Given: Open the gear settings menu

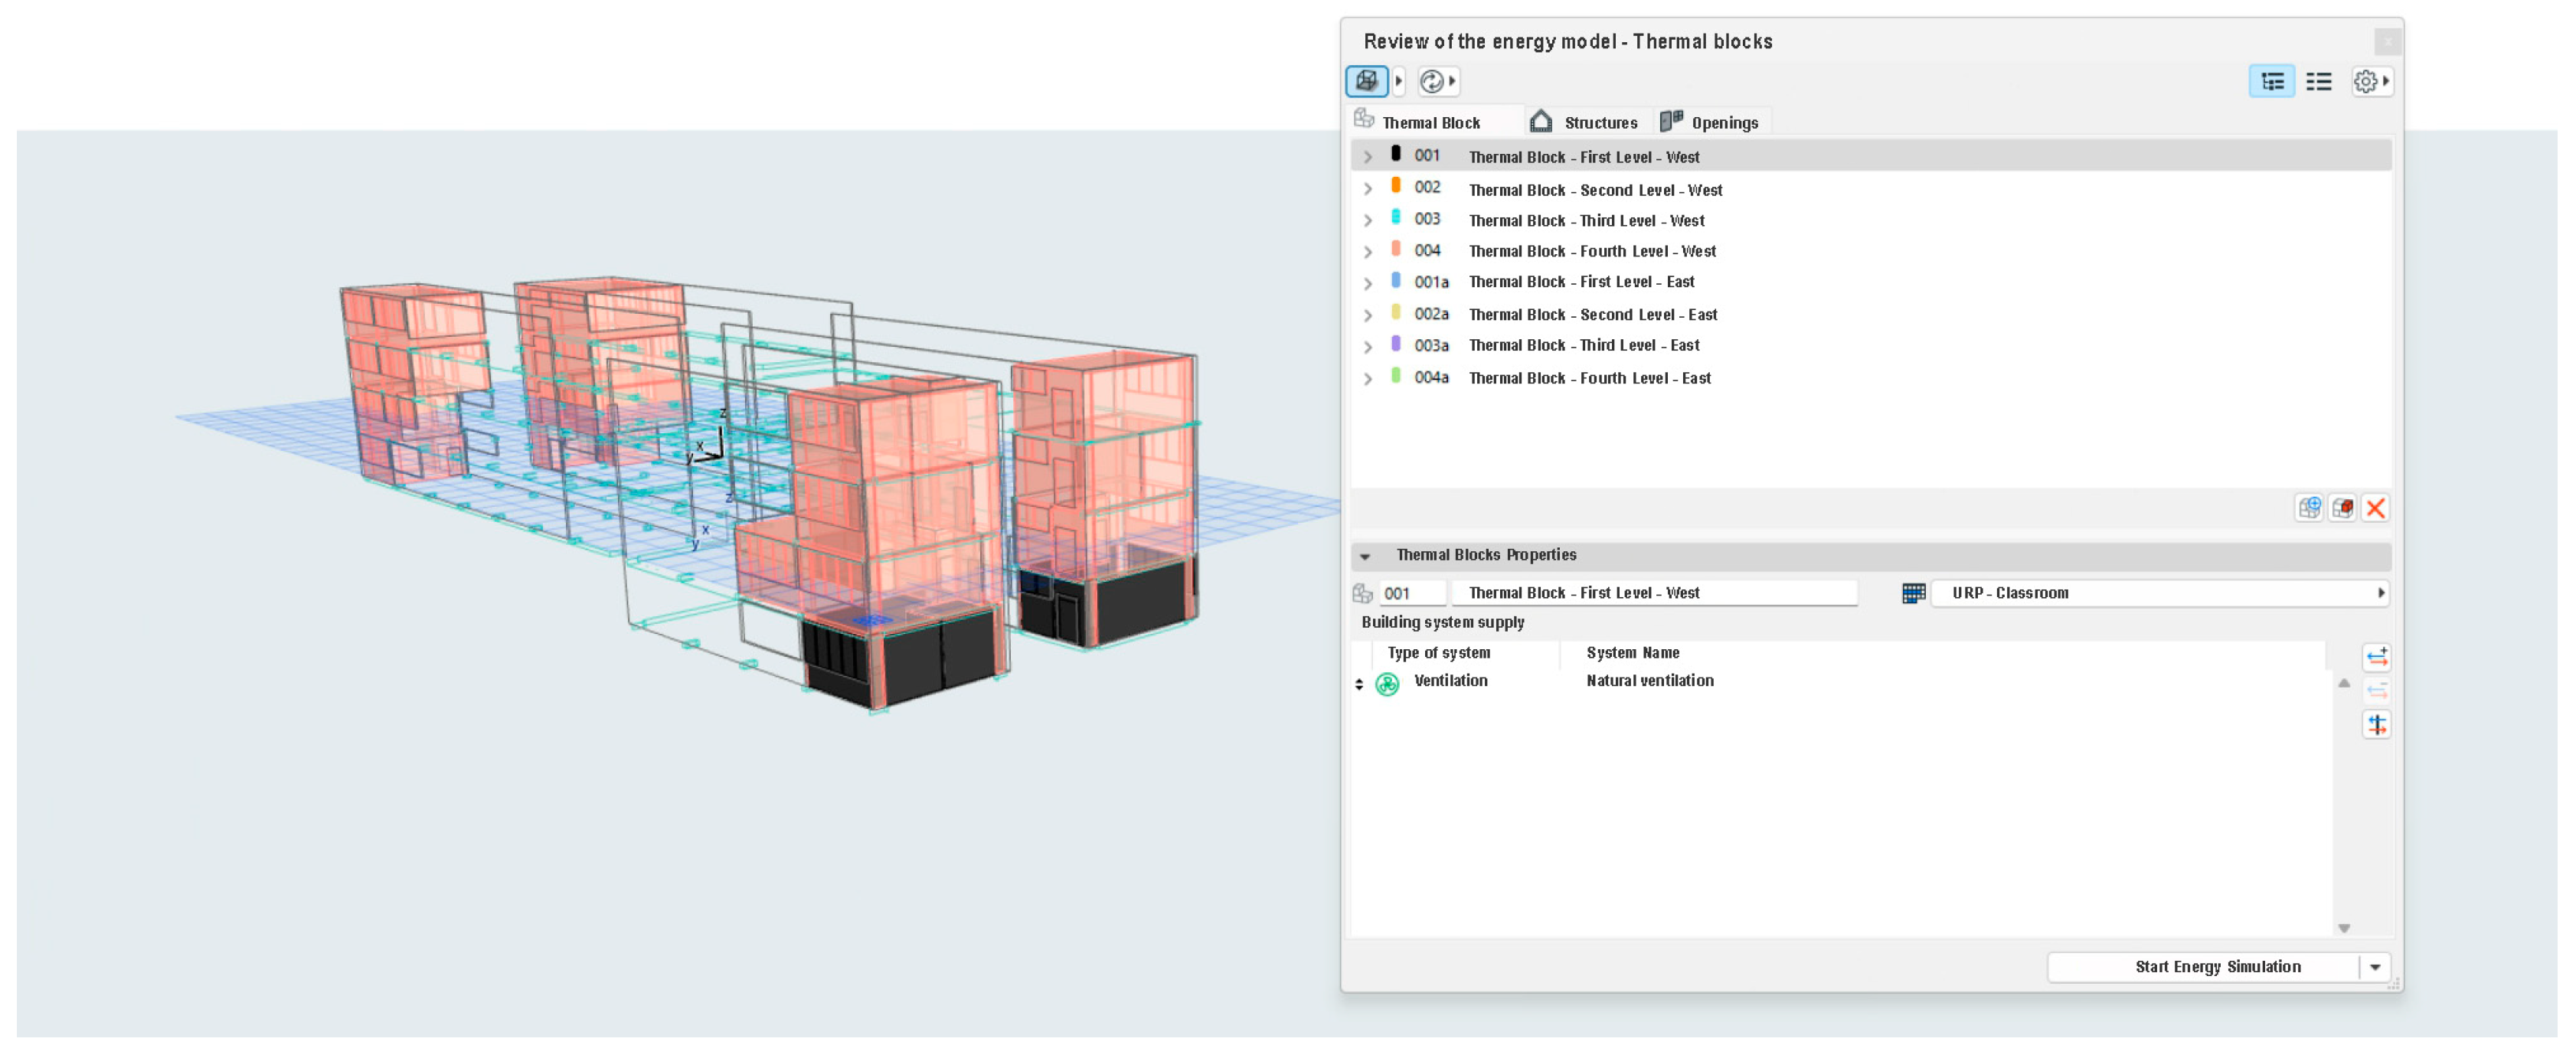Looking at the screenshot, I should [2368, 81].
